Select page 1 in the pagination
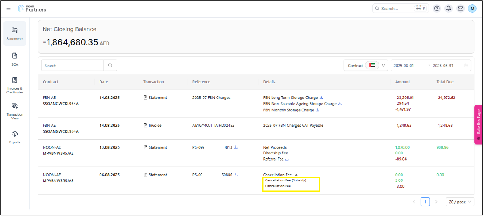 (x=425, y=202)
